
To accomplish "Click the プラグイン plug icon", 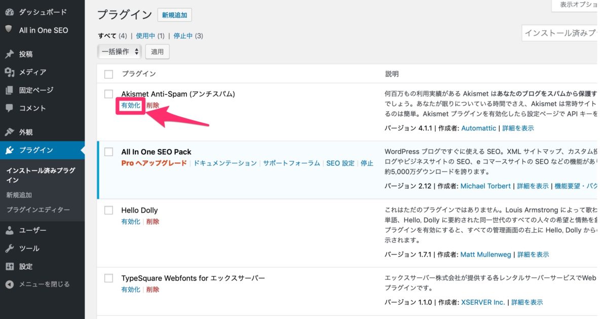I will [x=9, y=150].
